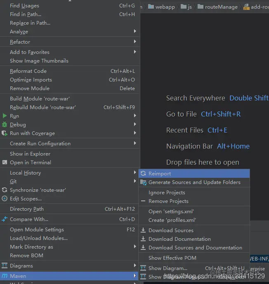Click the Download Sources arrow icon

click(x=143, y=230)
